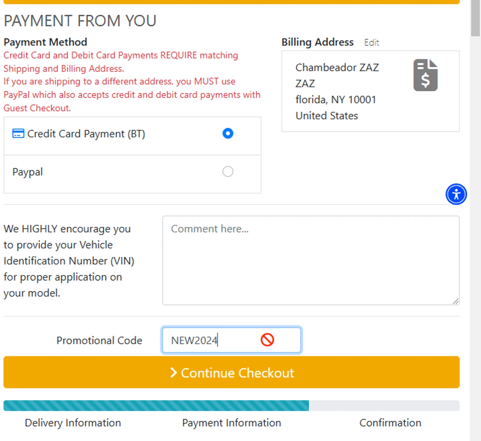Click the credit card icon beside Credit Card Payment
Screen dimensions: 481x441
tap(18, 133)
